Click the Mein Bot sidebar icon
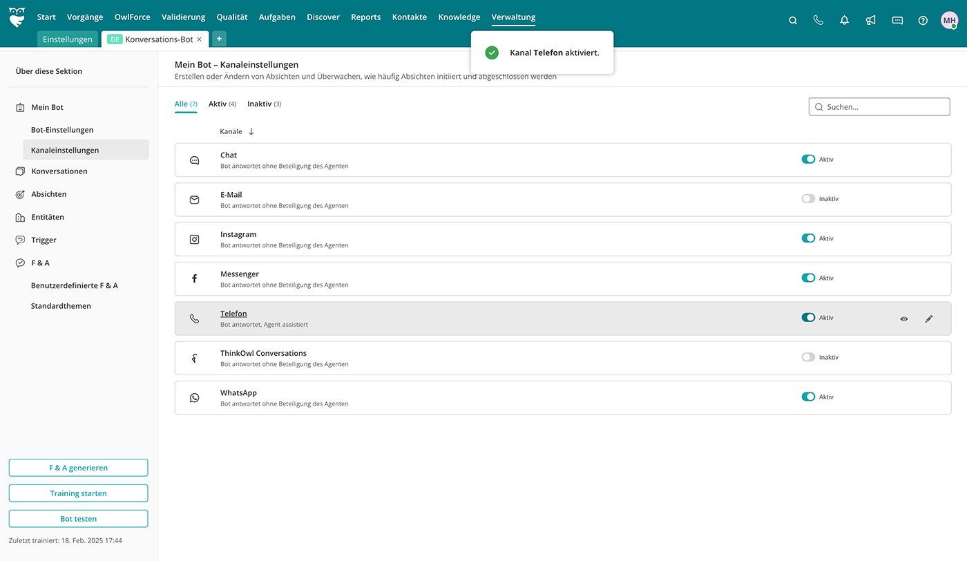 [x=20, y=108]
